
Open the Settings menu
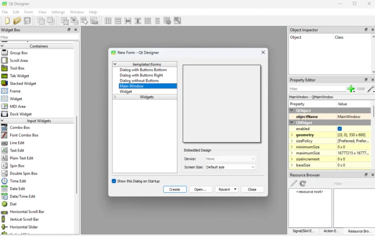58,12
